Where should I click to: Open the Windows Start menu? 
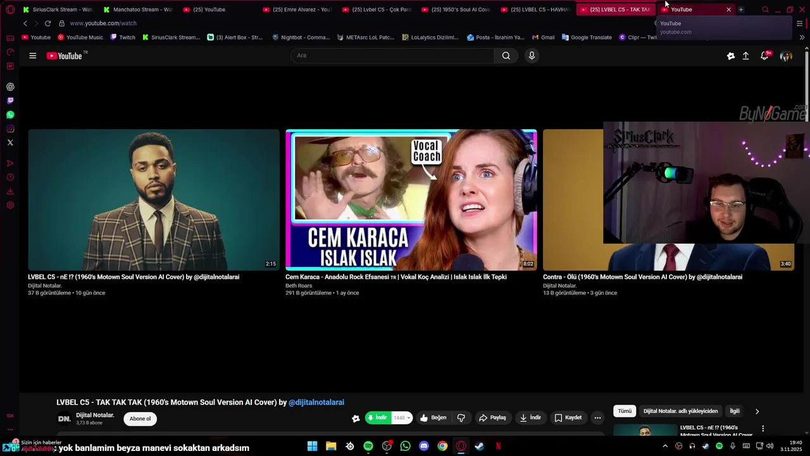[x=313, y=446]
